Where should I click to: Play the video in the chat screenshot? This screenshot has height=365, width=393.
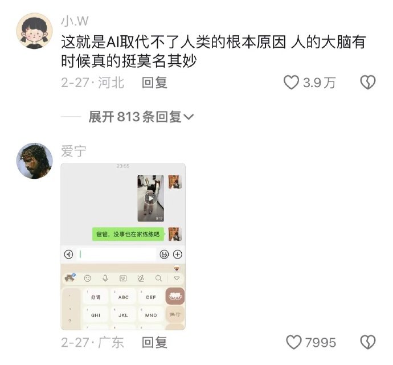[x=150, y=198]
